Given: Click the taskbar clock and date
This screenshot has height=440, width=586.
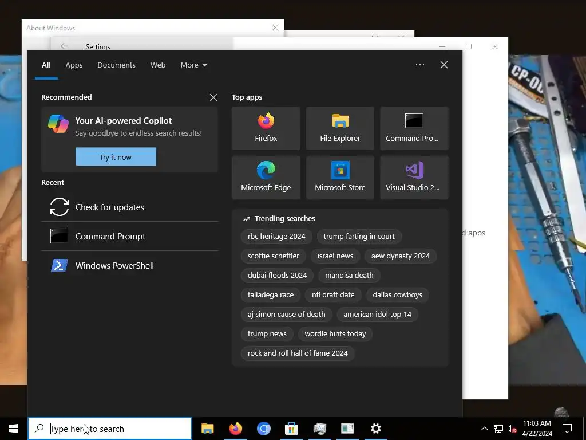Looking at the screenshot, I should click(537, 429).
